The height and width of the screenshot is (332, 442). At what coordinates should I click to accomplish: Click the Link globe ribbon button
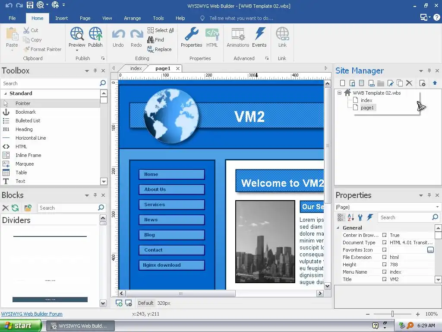(282, 37)
